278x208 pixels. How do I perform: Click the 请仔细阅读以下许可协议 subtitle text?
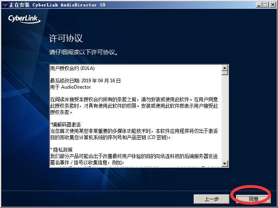pyautogui.click(x=83, y=52)
